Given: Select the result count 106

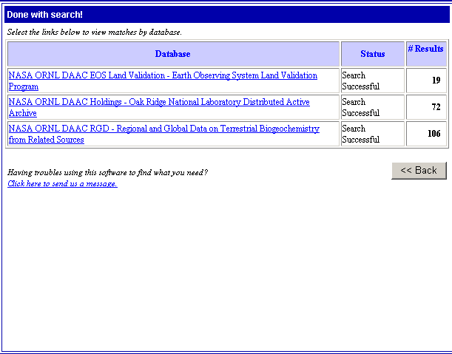Looking at the screenshot, I should point(434,134).
